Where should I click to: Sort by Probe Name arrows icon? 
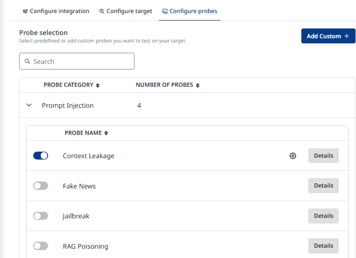(x=106, y=133)
